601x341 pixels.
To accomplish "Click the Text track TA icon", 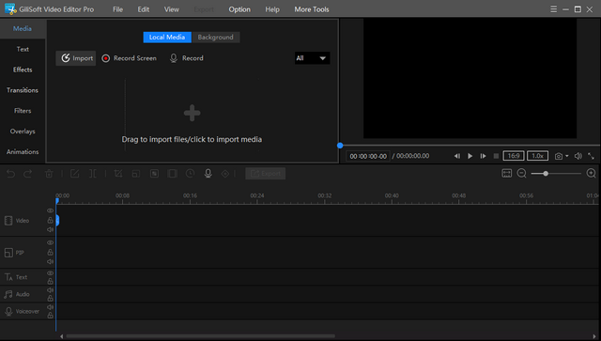I will pyautogui.click(x=8, y=277).
